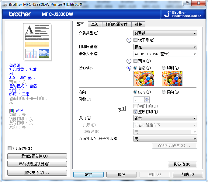Open the Brother SolutionsCenter logo link

[182, 14]
